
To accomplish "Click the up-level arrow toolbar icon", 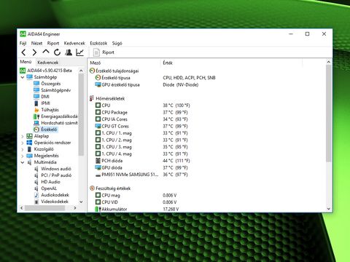I will [46, 52].
